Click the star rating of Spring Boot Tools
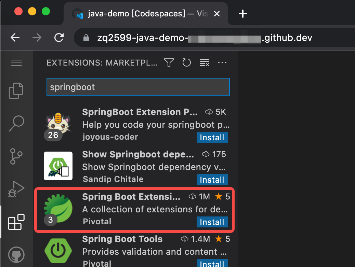Image resolution: width=355 pixels, height=267 pixels. click(x=222, y=239)
